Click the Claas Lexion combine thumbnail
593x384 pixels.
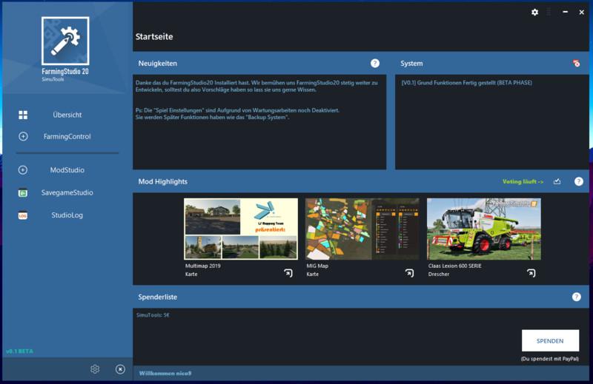tap(483, 229)
